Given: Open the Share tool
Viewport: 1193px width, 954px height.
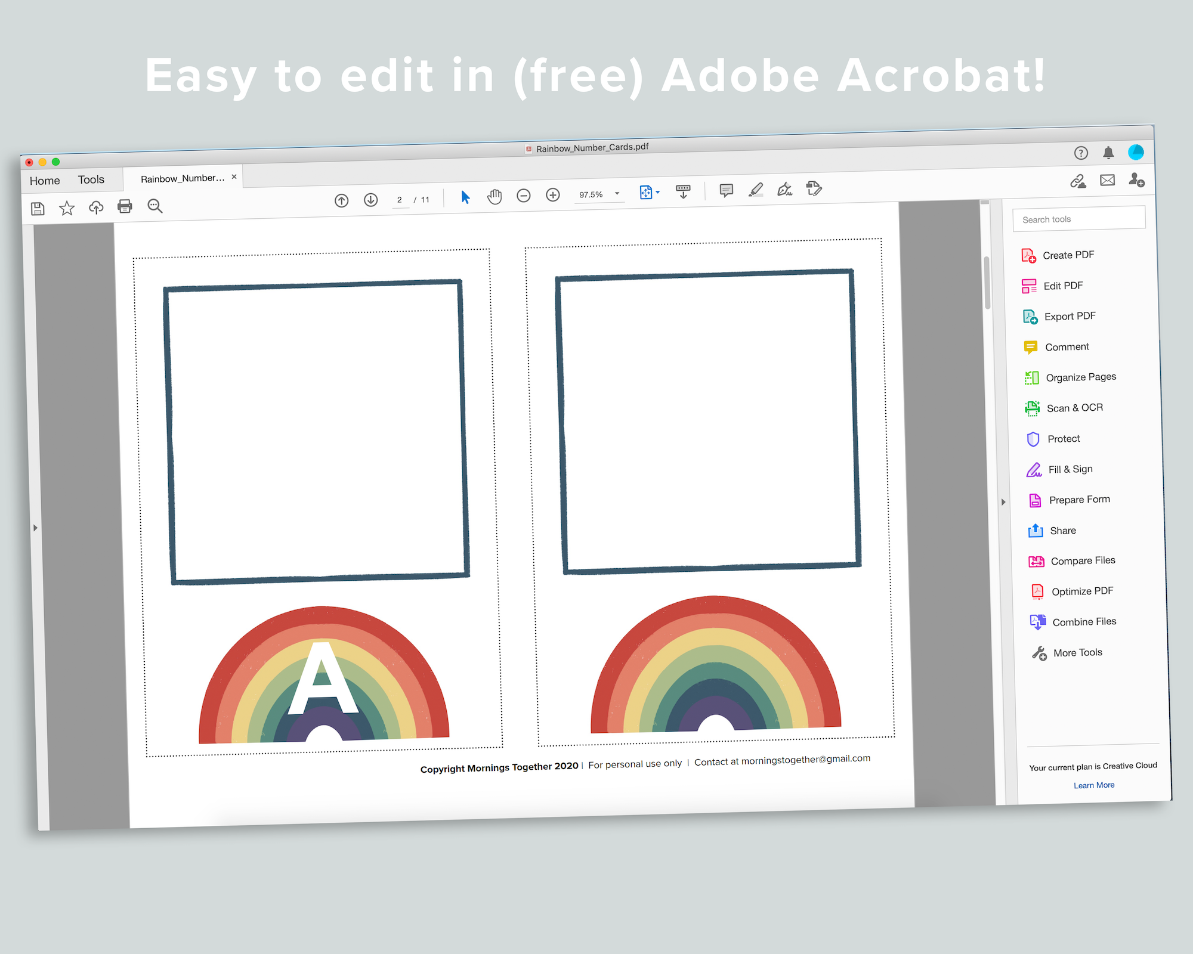Looking at the screenshot, I should click(1053, 531).
